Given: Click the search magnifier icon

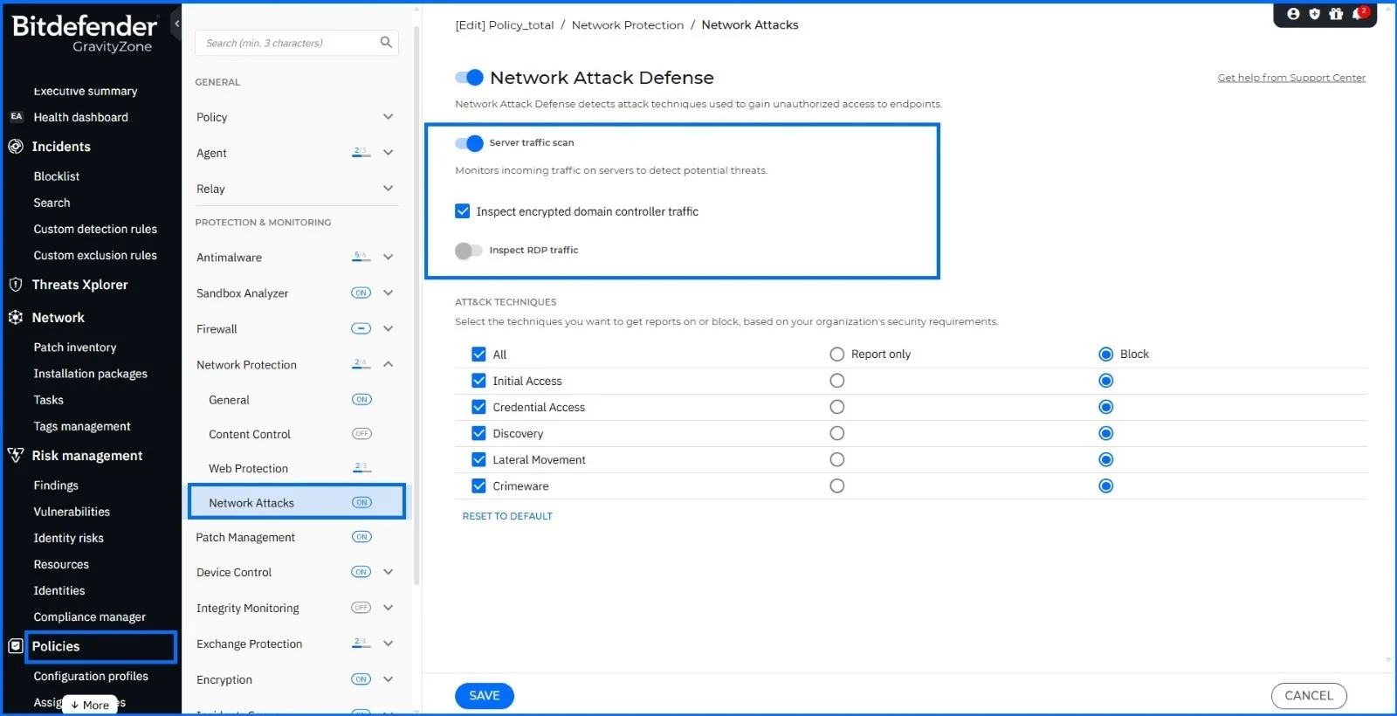Looking at the screenshot, I should coord(386,43).
